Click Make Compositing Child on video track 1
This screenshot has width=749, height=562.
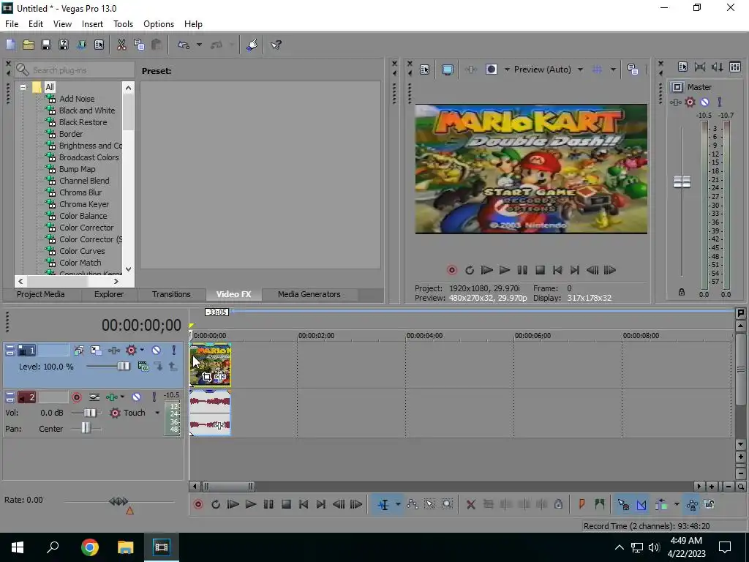159,367
